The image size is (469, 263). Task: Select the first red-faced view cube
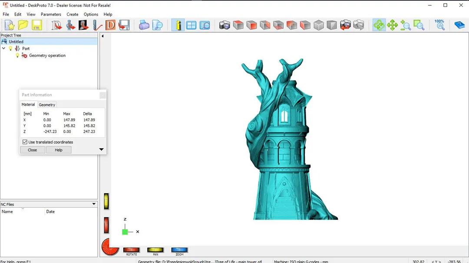238,25
